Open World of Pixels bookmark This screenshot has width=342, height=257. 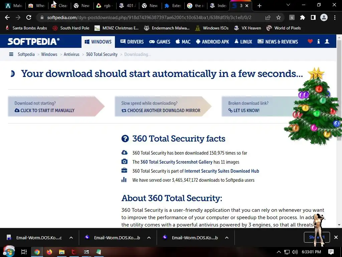tap(284, 28)
